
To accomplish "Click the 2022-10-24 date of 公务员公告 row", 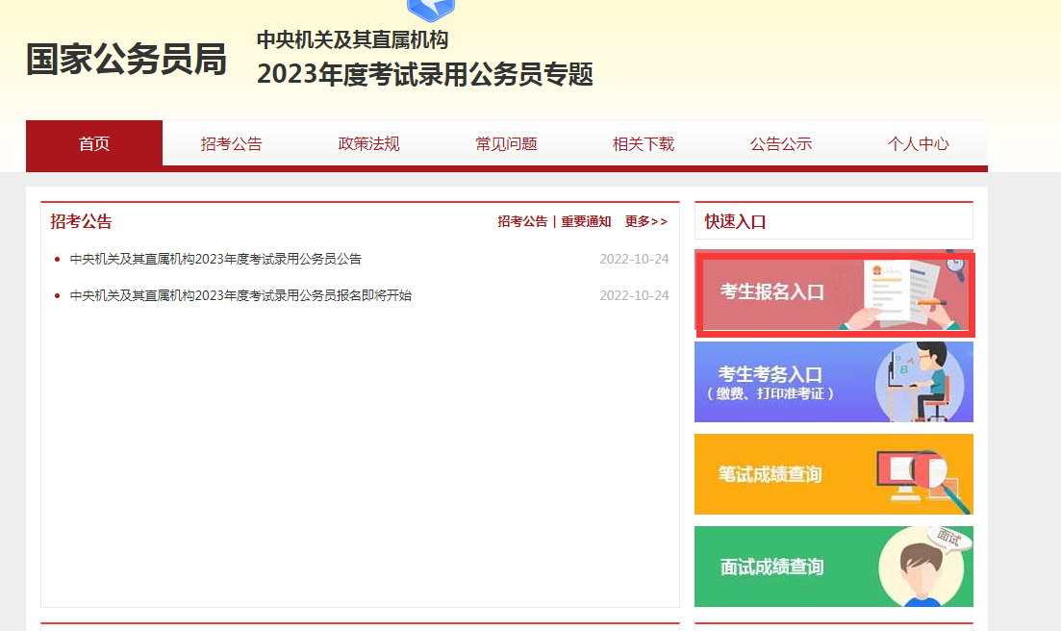I will pos(634,259).
